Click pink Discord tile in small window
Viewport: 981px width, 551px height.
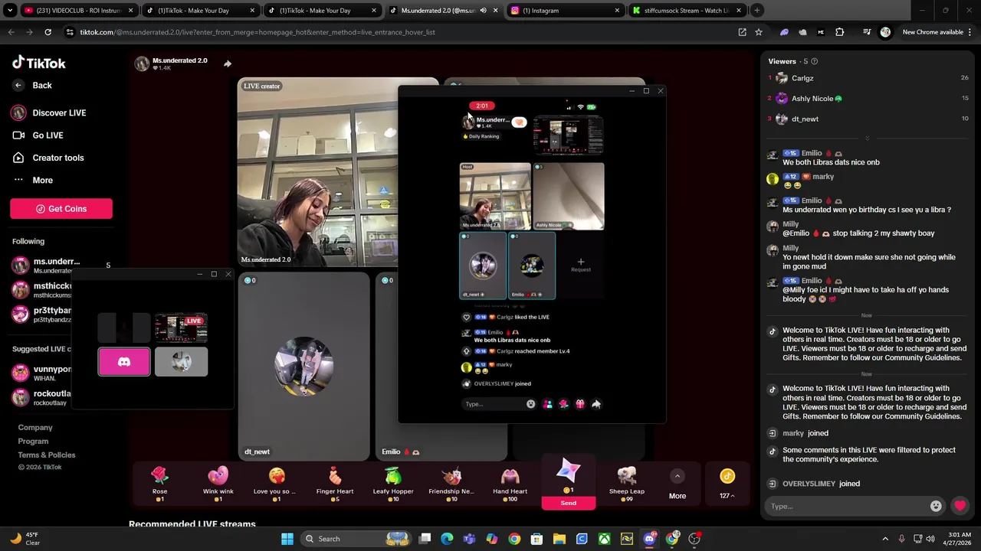click(x=124, y=362)
